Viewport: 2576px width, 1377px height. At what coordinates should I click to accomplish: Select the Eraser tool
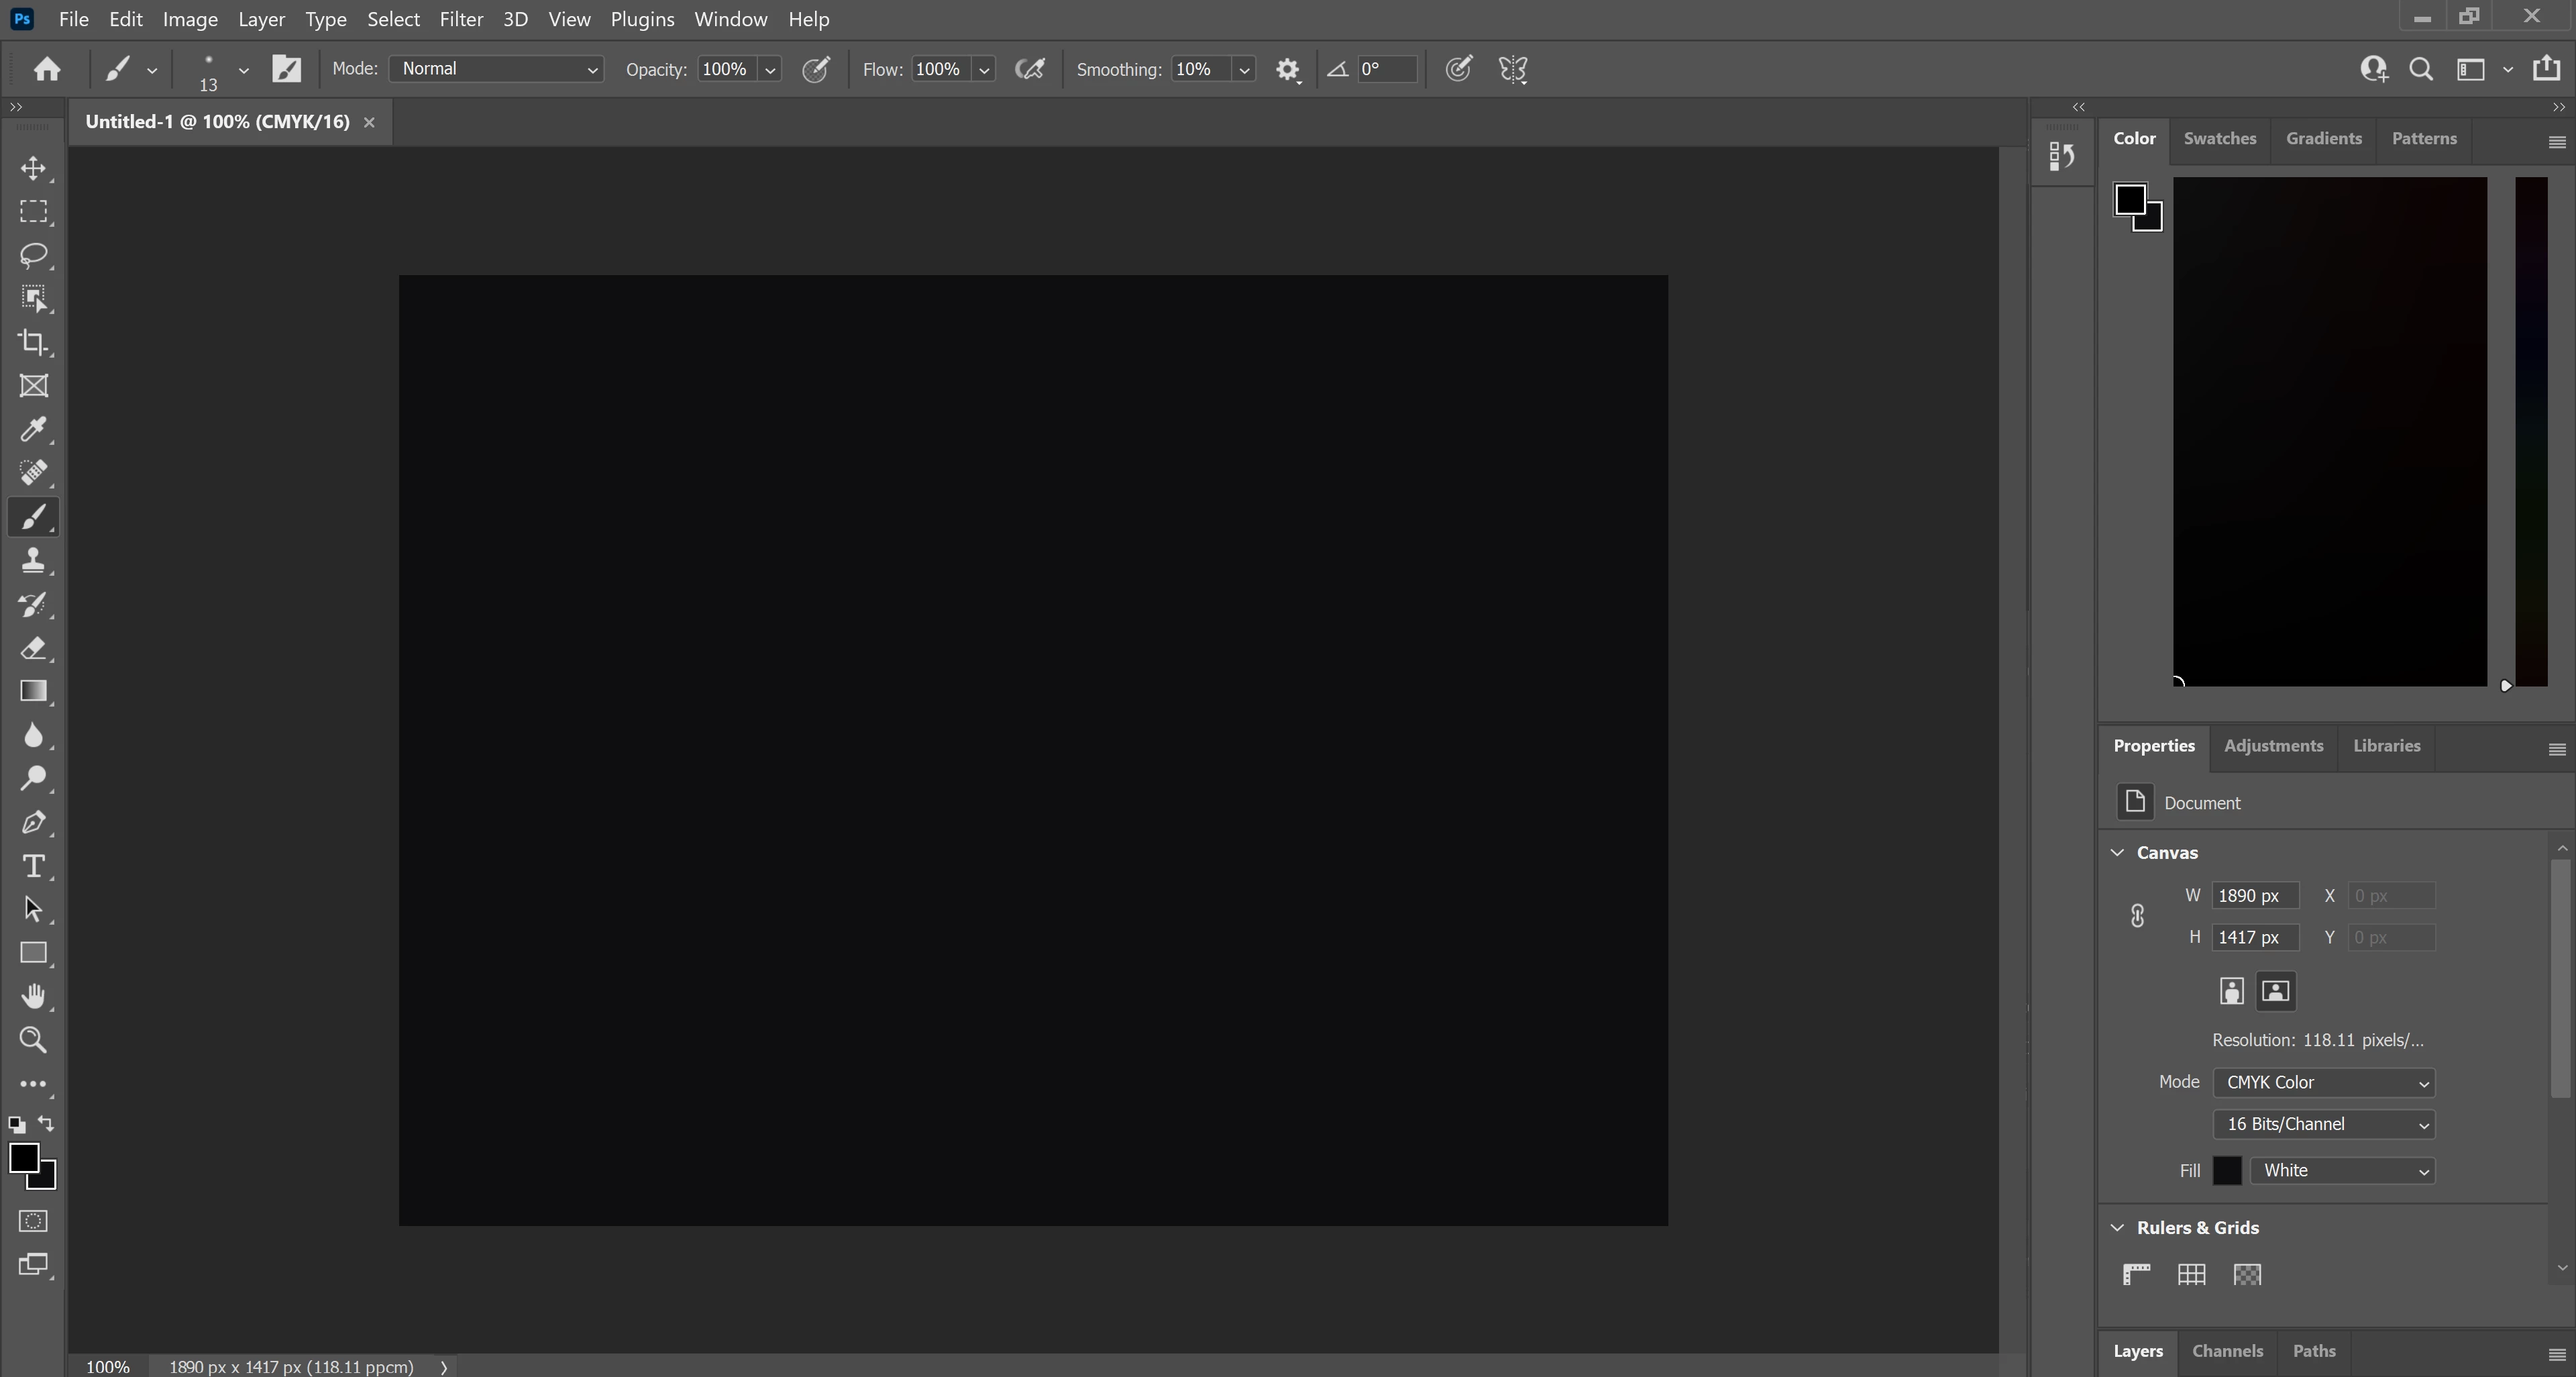pyautogui.click(x=33, y=648)
